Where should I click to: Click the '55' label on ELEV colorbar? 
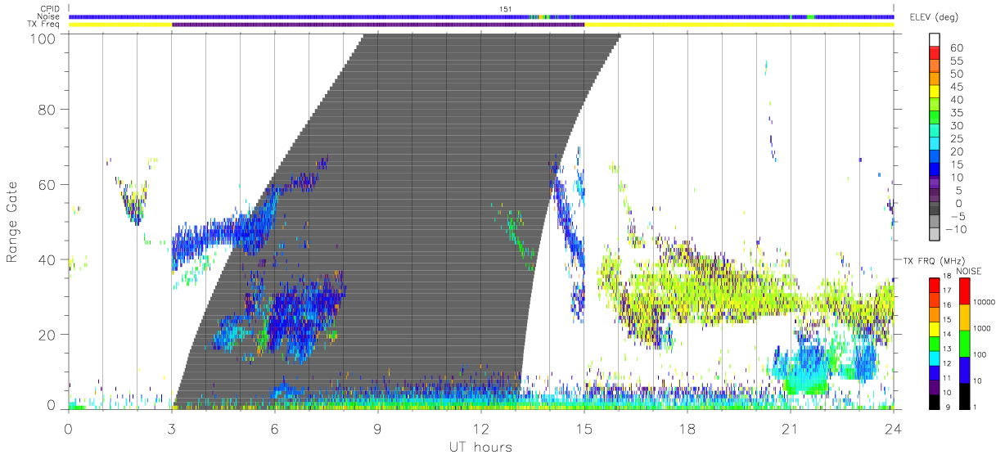(x=957, y=61)
